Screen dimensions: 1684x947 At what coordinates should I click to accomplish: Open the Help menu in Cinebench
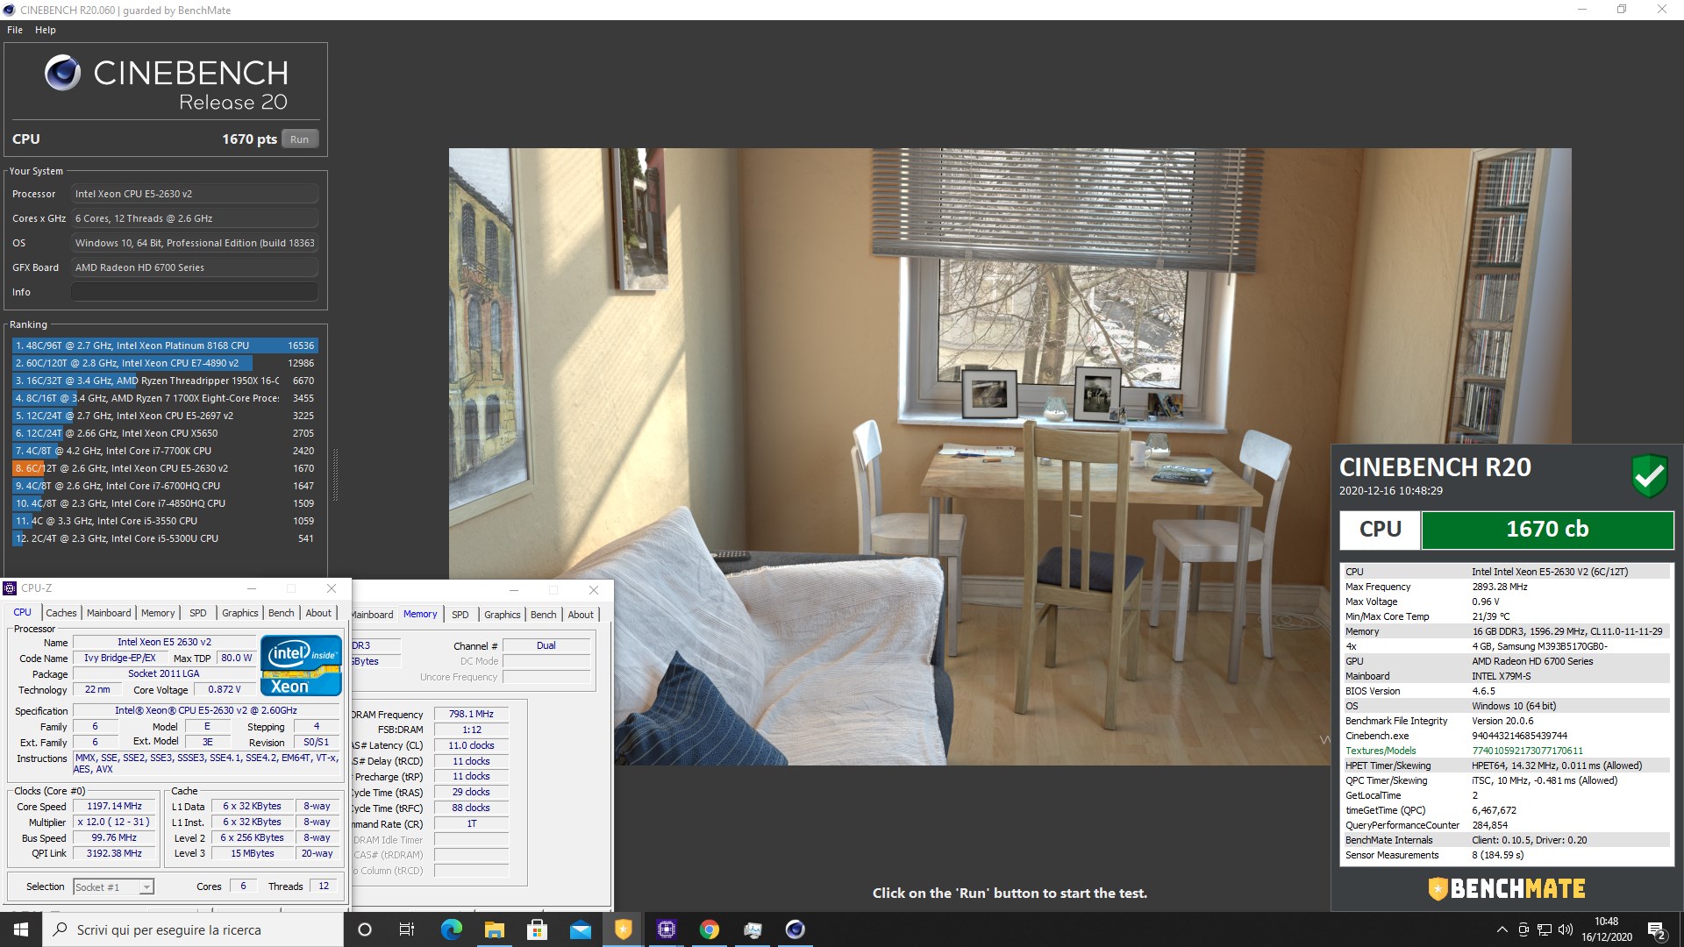pyautogui.click(x=46, y=30)
